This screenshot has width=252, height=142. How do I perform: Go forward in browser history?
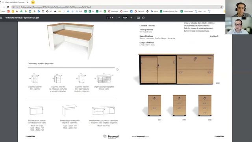4,7
